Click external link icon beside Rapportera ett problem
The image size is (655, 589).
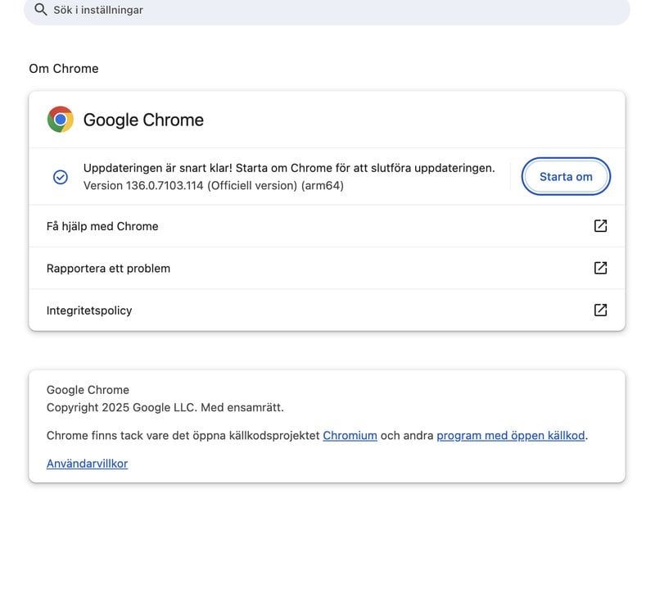pyautogui.click(x=600, y=268)
